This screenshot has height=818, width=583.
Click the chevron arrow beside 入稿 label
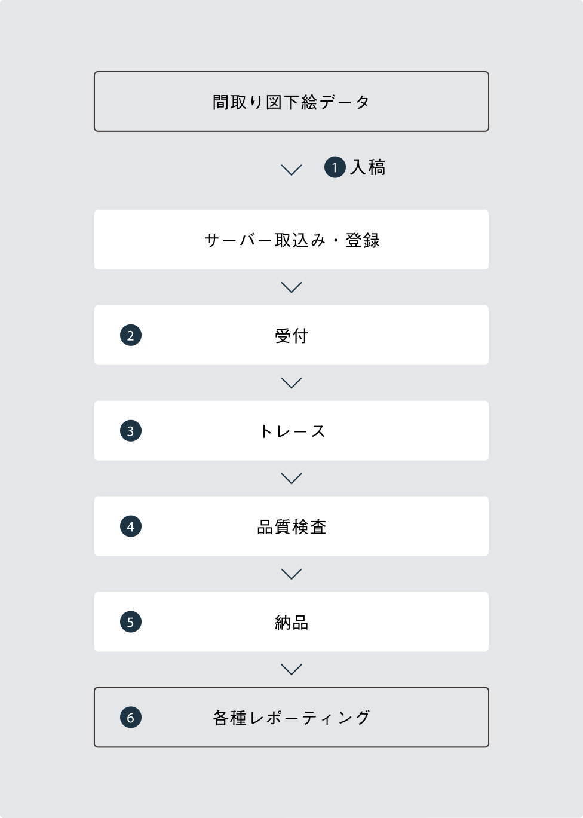[x=291, y=170]
